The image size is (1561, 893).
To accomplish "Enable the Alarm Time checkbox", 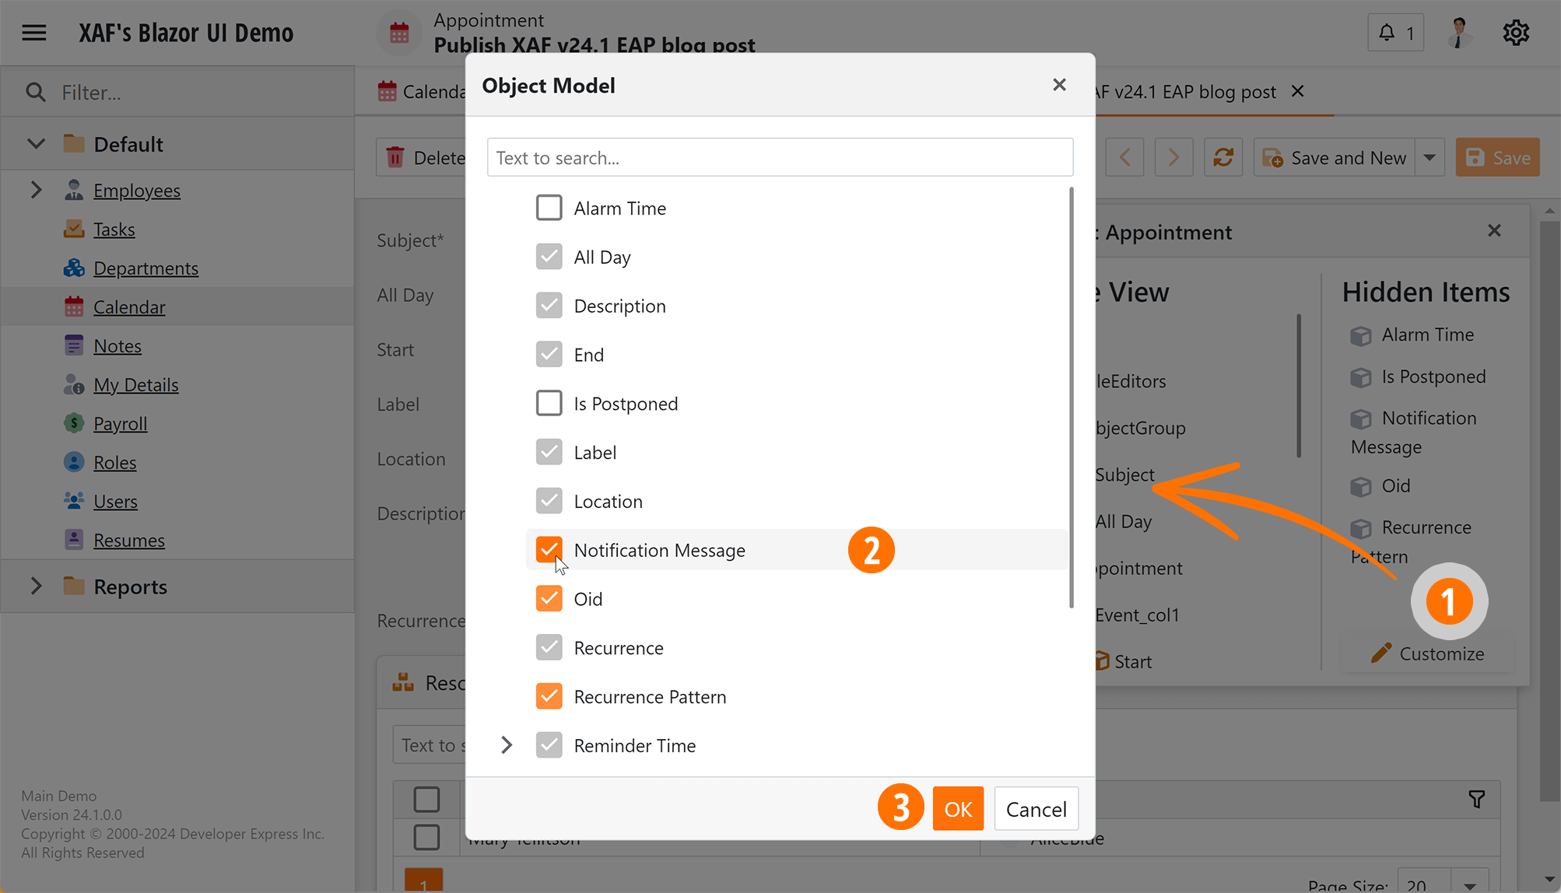I will (549, 208).
